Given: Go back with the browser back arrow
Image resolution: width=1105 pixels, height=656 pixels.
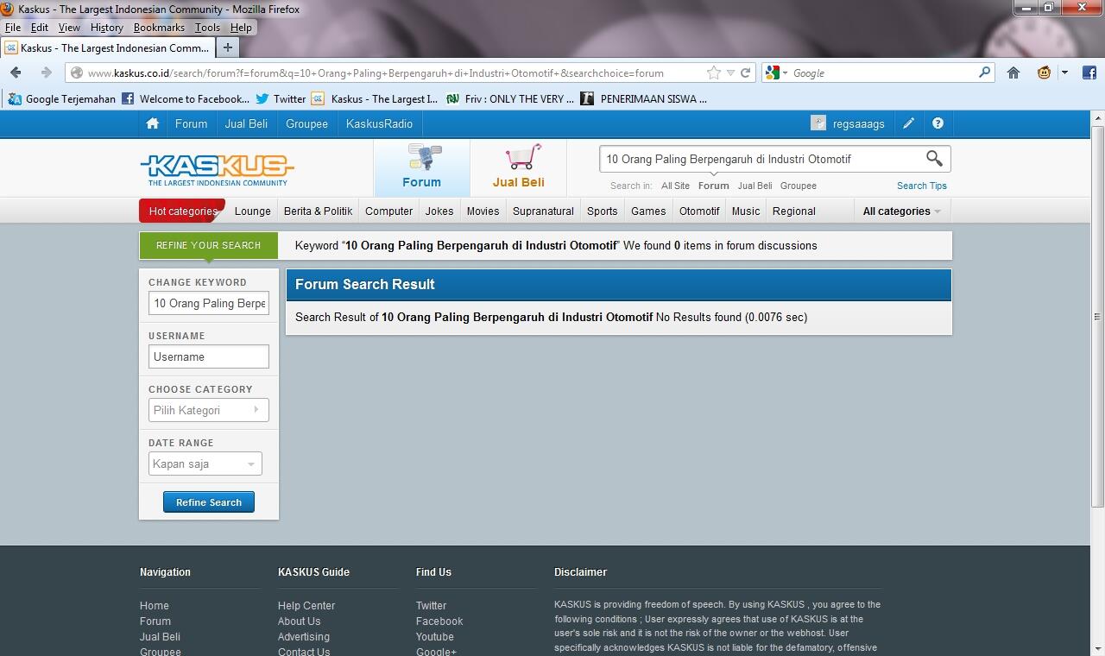Looking at the screenshot, I should [16, 73].
